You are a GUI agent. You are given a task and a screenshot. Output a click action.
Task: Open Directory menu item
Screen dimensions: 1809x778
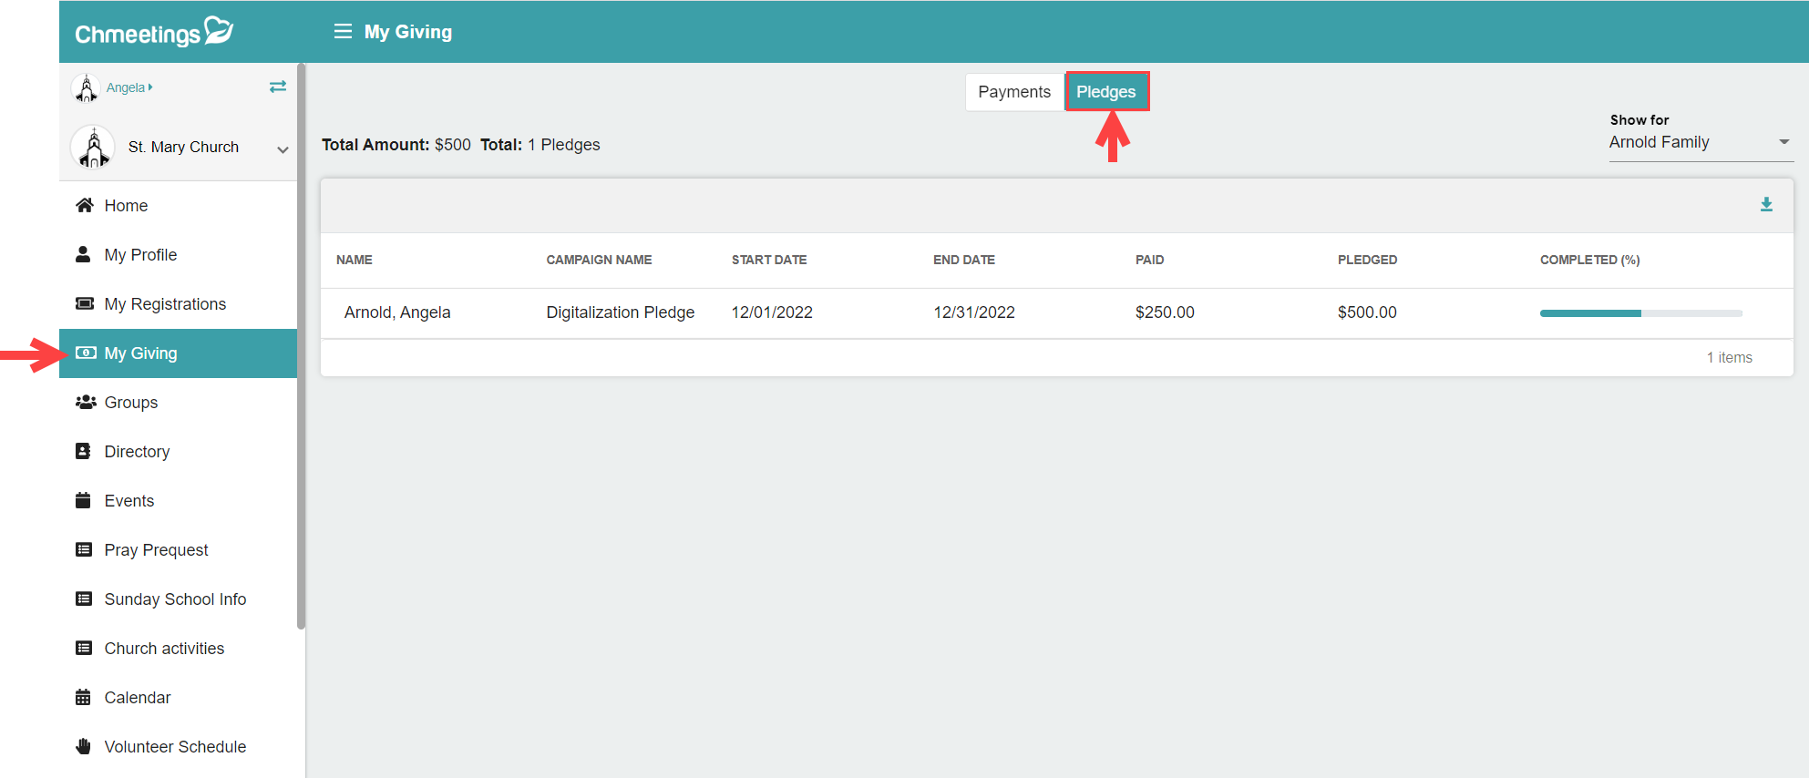coord(178,452)
